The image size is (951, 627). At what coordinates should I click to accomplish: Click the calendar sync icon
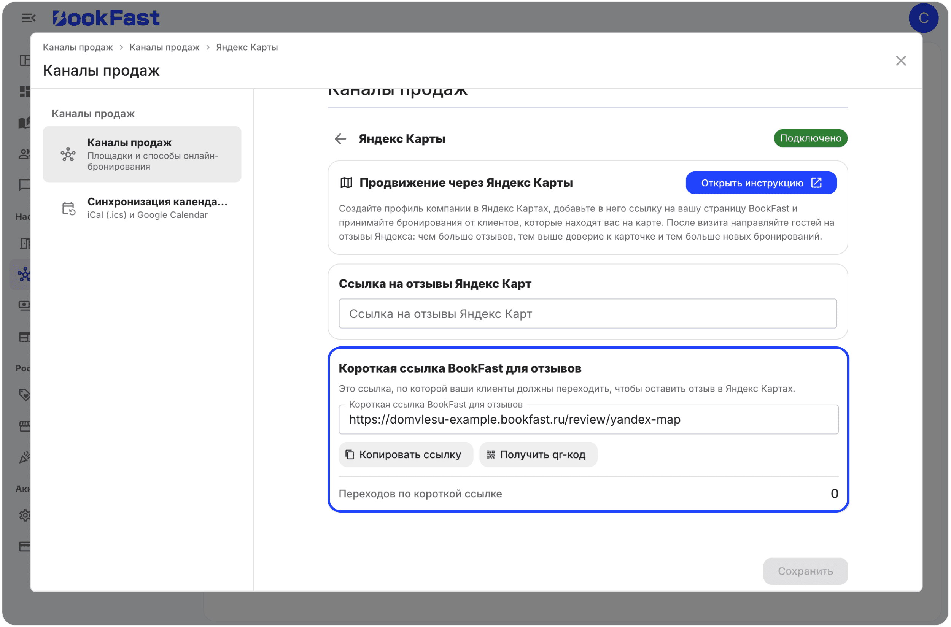point(68,208)
